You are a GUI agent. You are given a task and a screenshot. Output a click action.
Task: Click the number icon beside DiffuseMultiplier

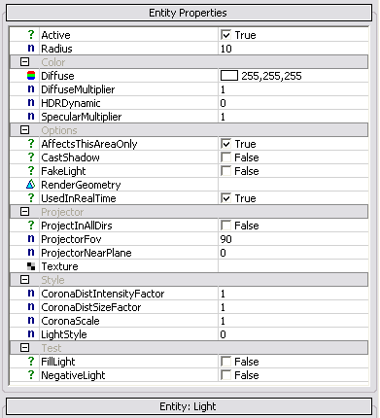click(x=31, y=89)
